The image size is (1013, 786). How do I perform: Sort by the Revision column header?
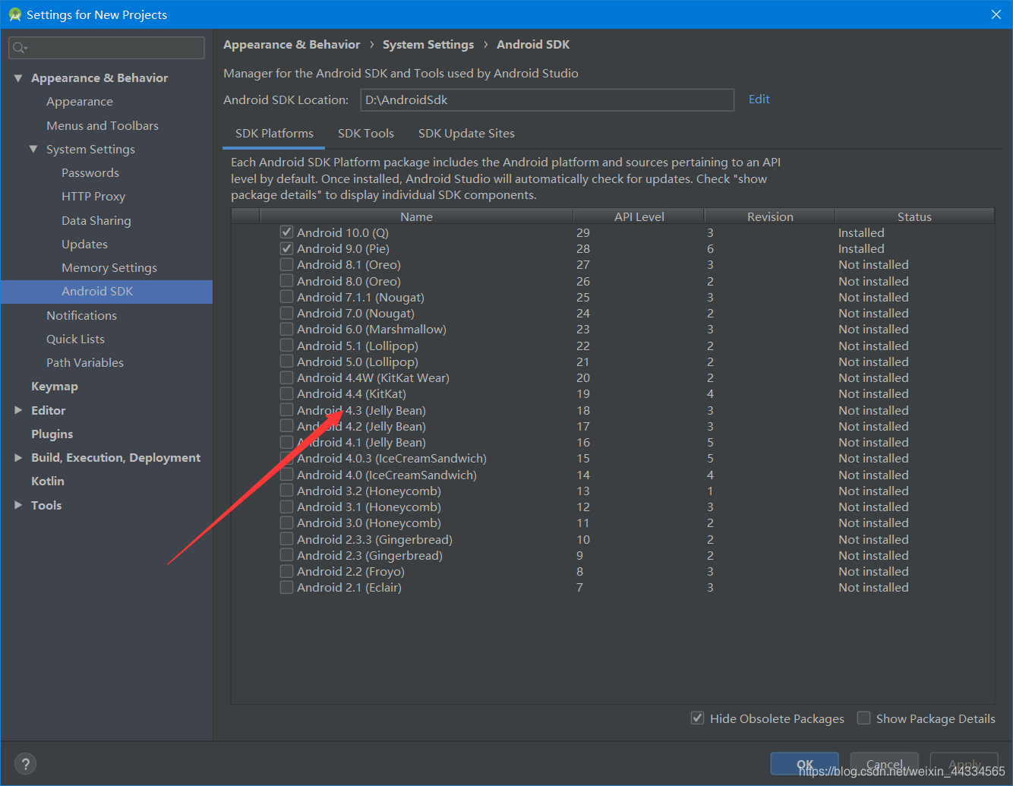pos(770,216)
